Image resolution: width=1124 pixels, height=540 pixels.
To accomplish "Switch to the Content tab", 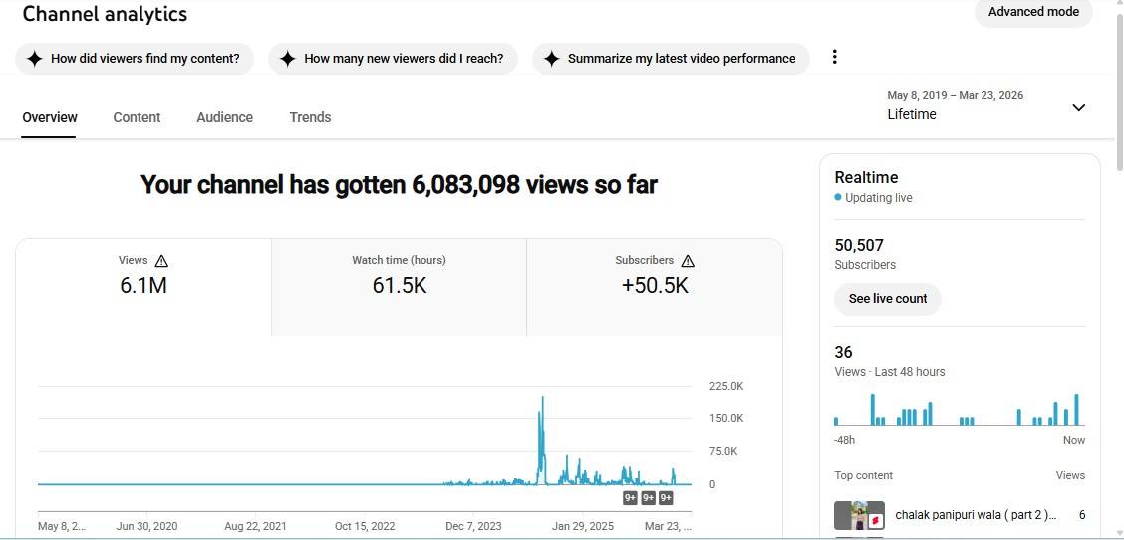I will point(137,117).
